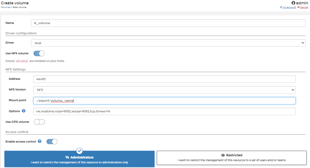Click the hidden-eye icon beside Administrators
The height and width of the screenshot is (168, 310).
[67, 157]
